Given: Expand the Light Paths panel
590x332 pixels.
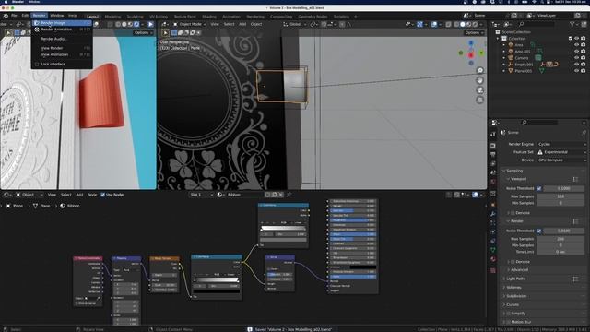Looking at the screenshot, I should pos(516,279).
